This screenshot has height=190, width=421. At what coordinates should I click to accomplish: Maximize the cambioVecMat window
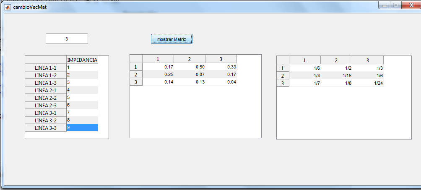(x=395, y=5)
